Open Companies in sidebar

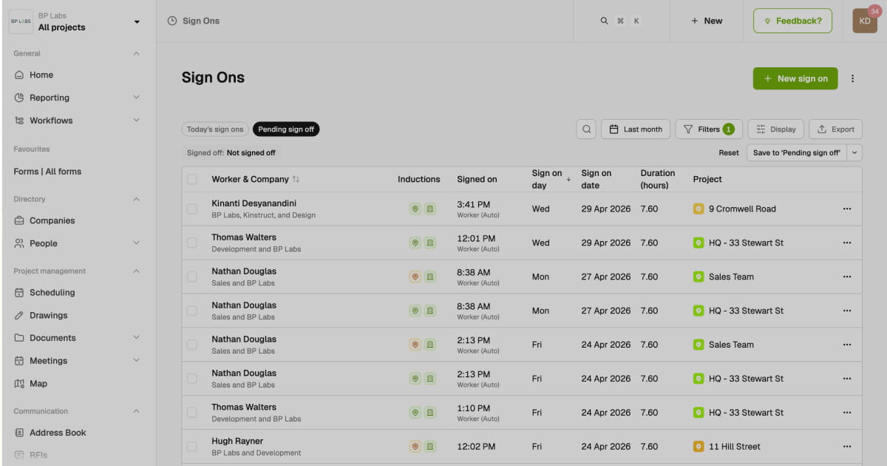pyautogui.click(x=52, y=220)
